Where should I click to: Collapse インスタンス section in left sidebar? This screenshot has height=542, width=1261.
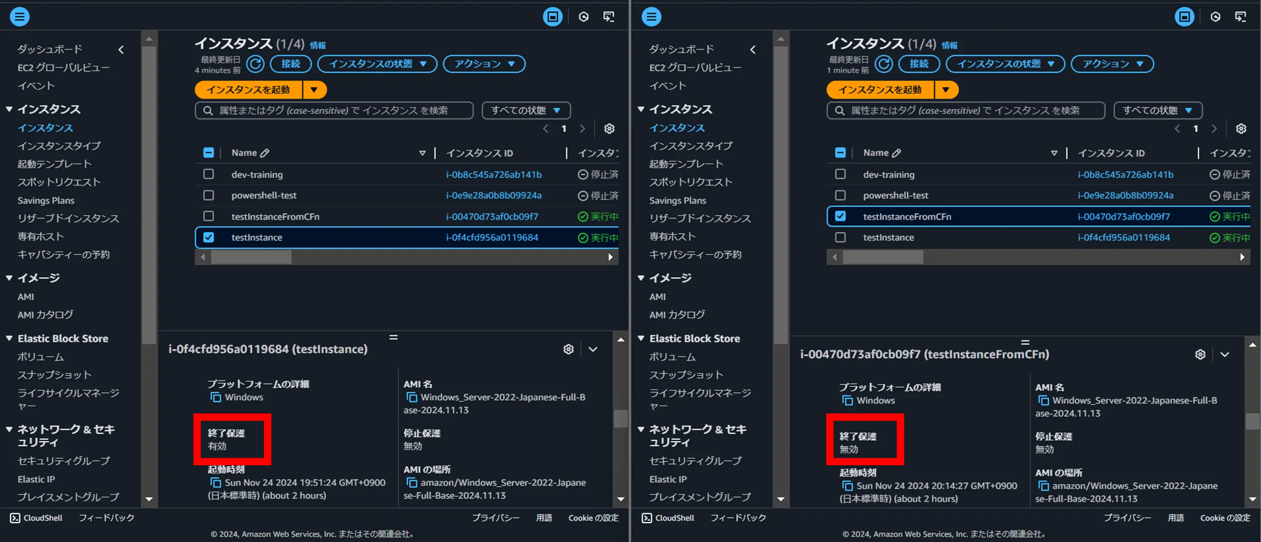point(9,109)
